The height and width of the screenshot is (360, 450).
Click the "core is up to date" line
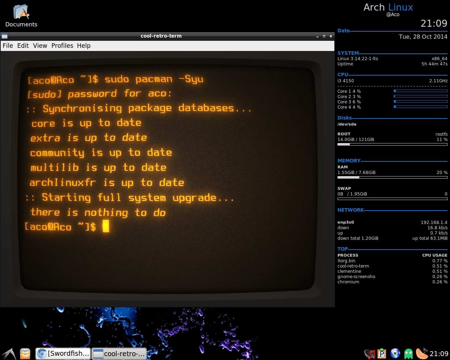pos(86,123)
